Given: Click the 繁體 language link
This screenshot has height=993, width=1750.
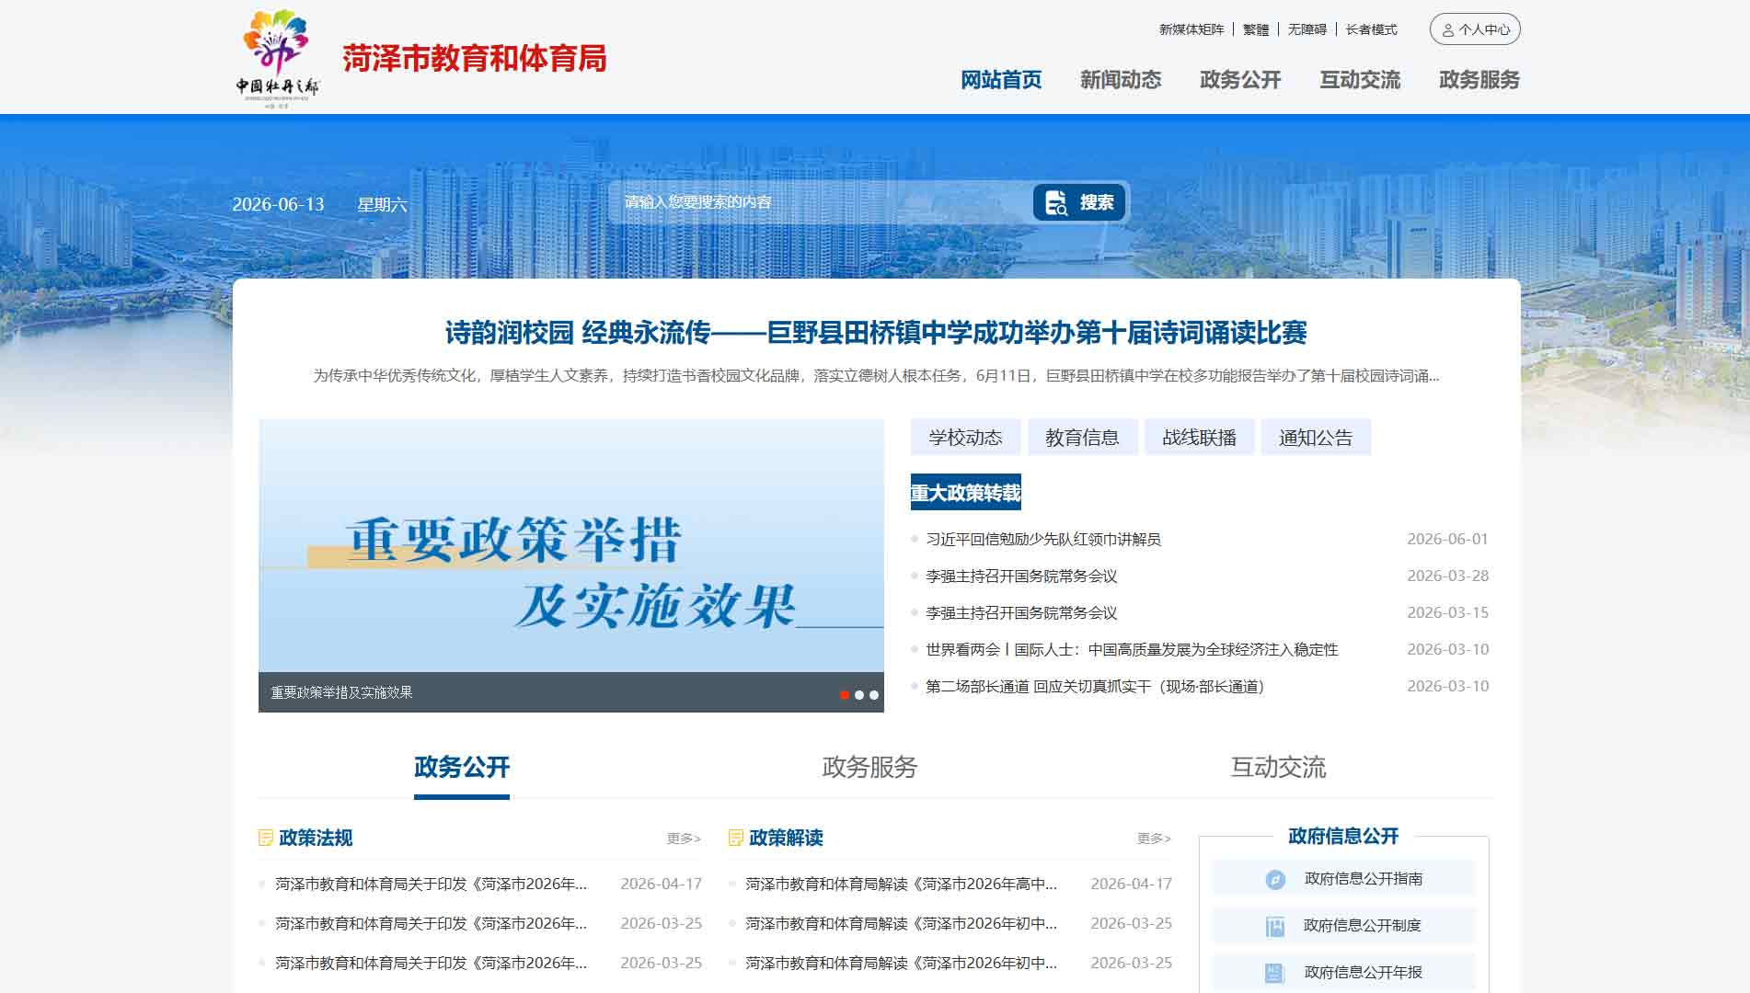Looking at the screenshot, I should pos(1256,29).
